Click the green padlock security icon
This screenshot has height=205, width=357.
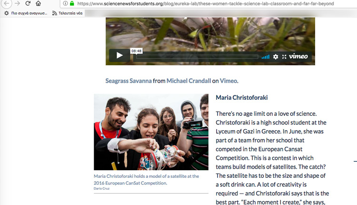(x=72, y=3)
